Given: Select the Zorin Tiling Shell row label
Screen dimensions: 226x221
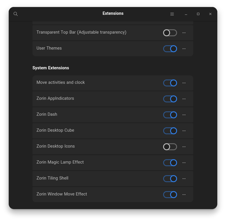Looking at the screenshot, I should [x=52, y=178].
